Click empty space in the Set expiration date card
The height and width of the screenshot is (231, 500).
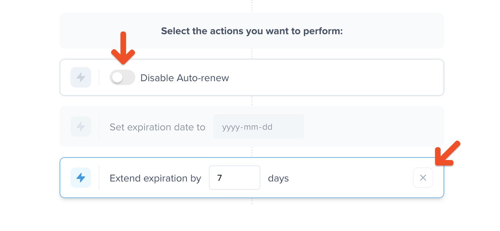(x=372, y=126)
